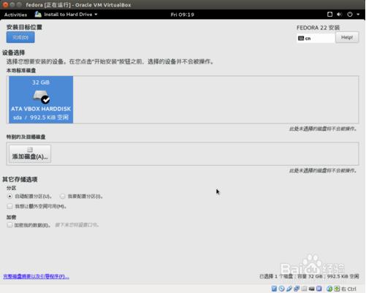The image size is (366, 293).
Task: Open the clock menu showing Fri 09:19
Action: pyautogui.click(x=183, y=15)
